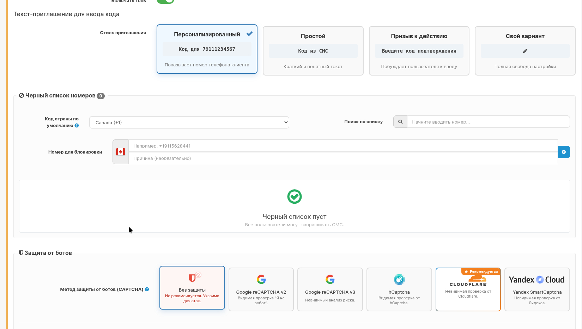Click the blacklist search input field
582x329 pixels.
tap(488, 122)
